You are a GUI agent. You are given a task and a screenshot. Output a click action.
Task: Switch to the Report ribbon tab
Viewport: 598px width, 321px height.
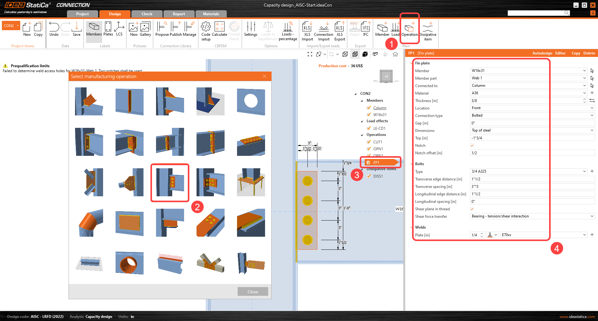point(179,14)
